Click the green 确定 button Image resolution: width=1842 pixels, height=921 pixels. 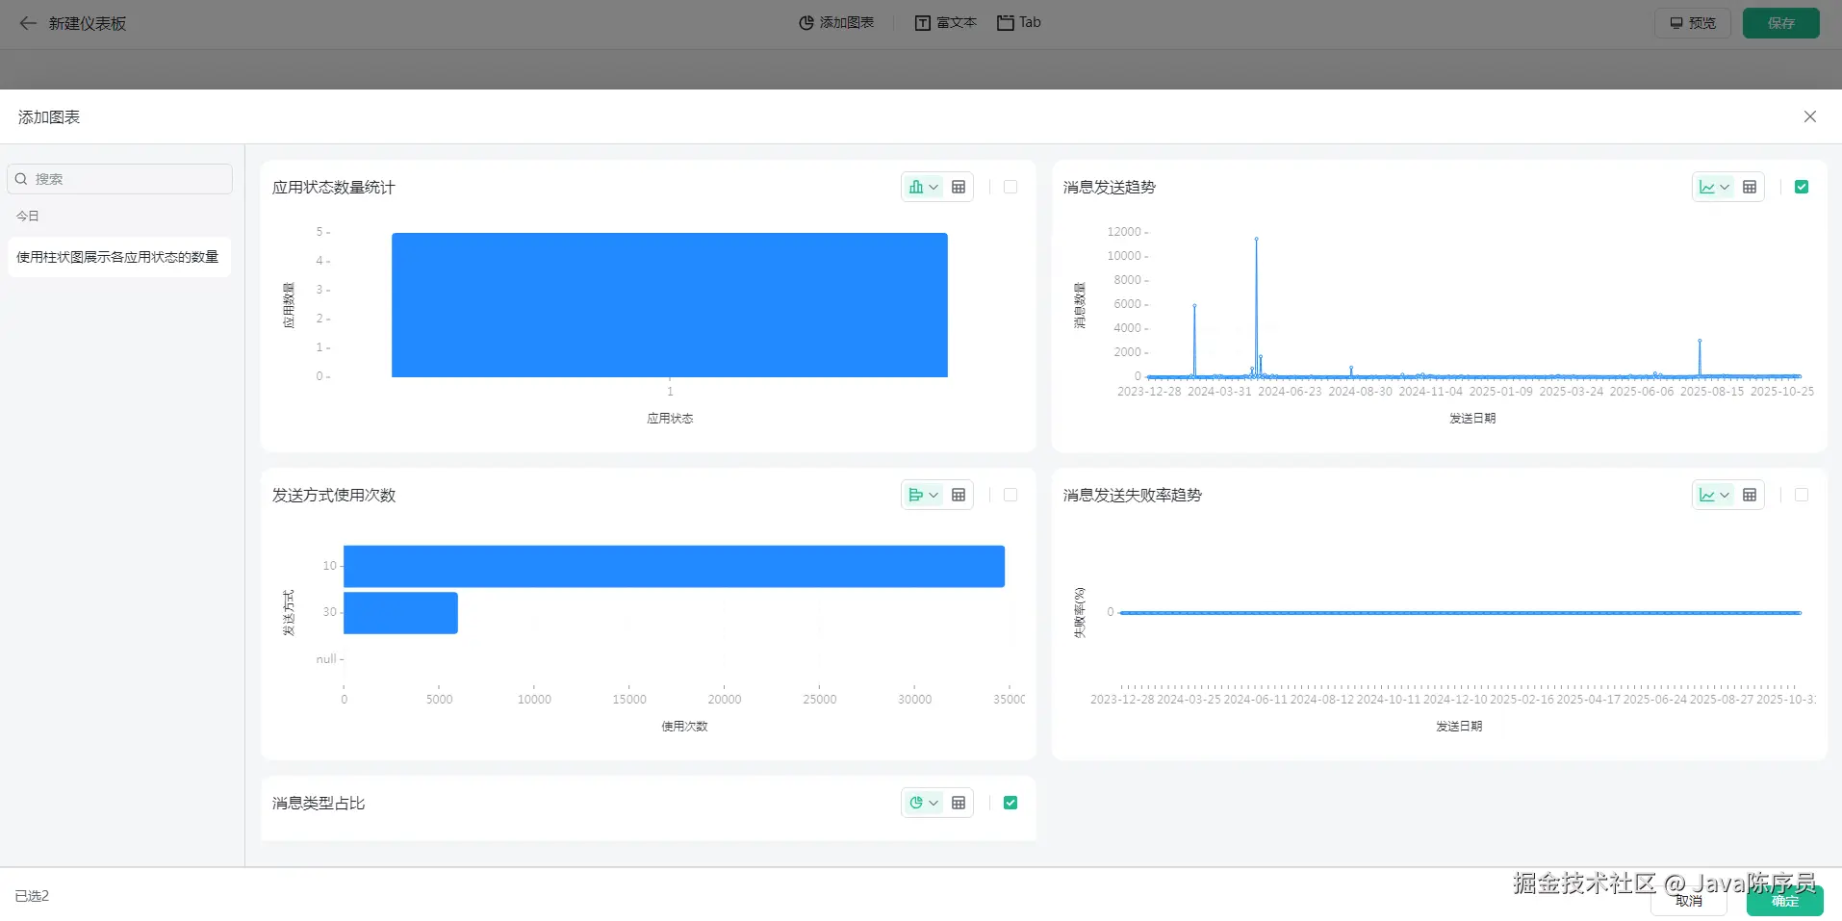click(x=1785, y=901)
